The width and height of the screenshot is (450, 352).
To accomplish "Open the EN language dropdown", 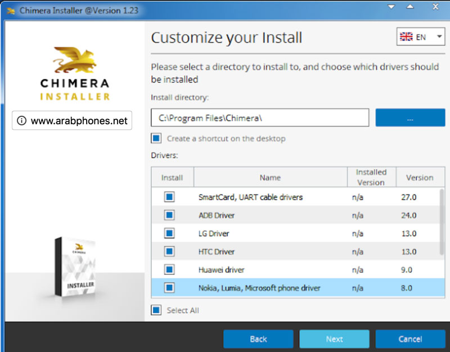I will pyautogui.click(x=421, y=37).
